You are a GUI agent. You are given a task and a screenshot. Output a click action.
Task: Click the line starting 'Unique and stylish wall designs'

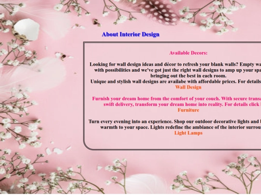tap(175, 81)
